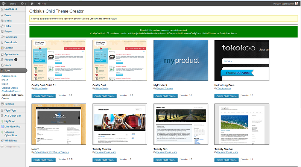The width and height of the screenshot is (301, 167).
Task: Open Billion Studio link under Crafty Cart Child 01
Action: pyautogui.click(x=41, y=88)
